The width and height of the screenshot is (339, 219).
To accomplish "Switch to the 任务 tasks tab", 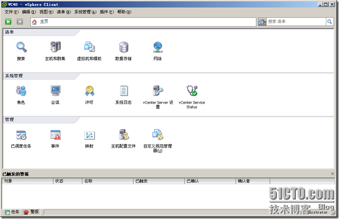I will (x=12, y=212).
